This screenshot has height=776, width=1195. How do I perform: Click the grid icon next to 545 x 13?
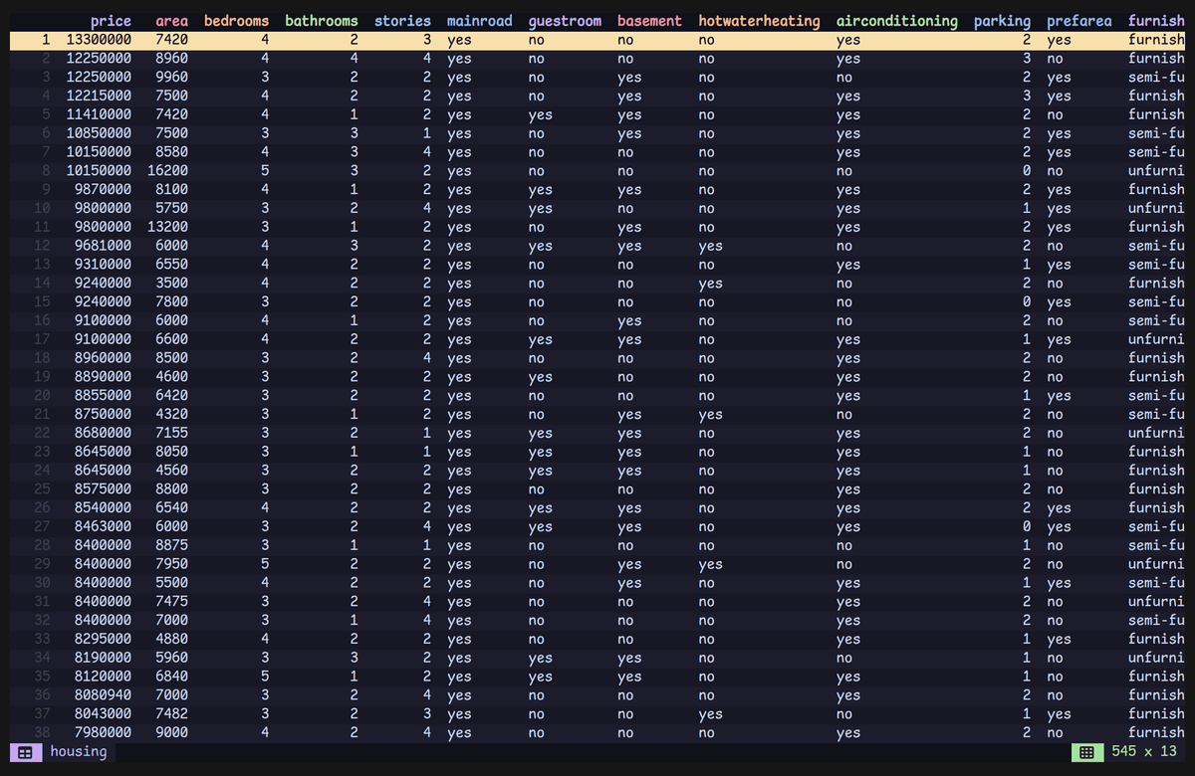1087,752
